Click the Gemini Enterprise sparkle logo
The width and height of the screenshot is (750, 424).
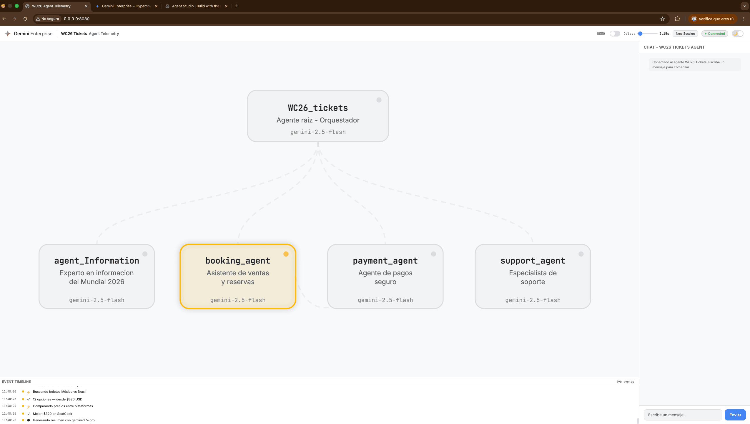8,34
